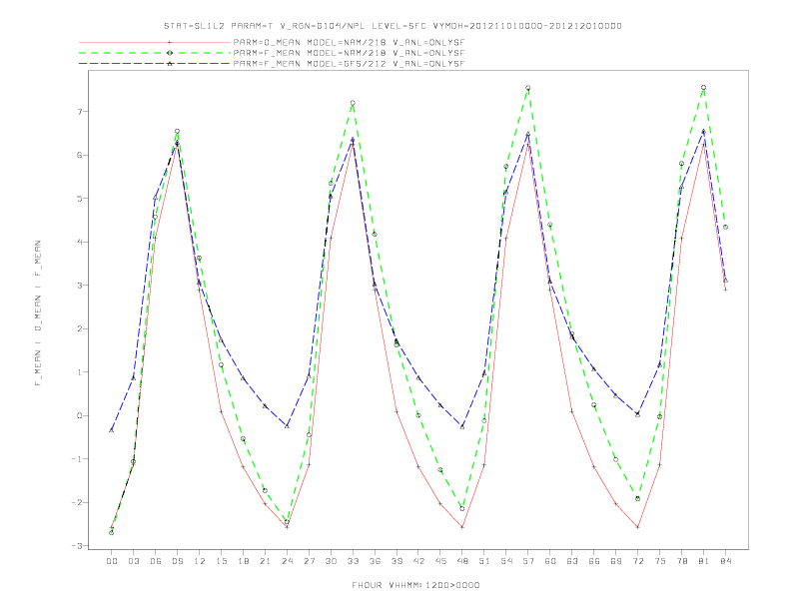
Task: Click y-axis tick label 5
Action: coord(80,199)
